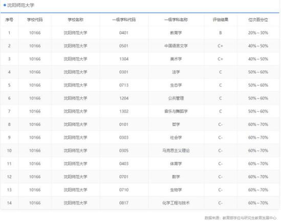The image size is (281, 224).
Task: Click the 序号 column header
Action: (x=9, y=20)
